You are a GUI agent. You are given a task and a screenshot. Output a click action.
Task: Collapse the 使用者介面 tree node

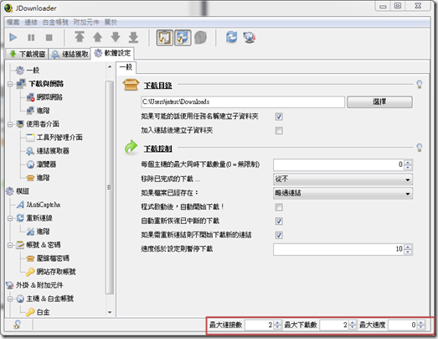click(10, 124)
